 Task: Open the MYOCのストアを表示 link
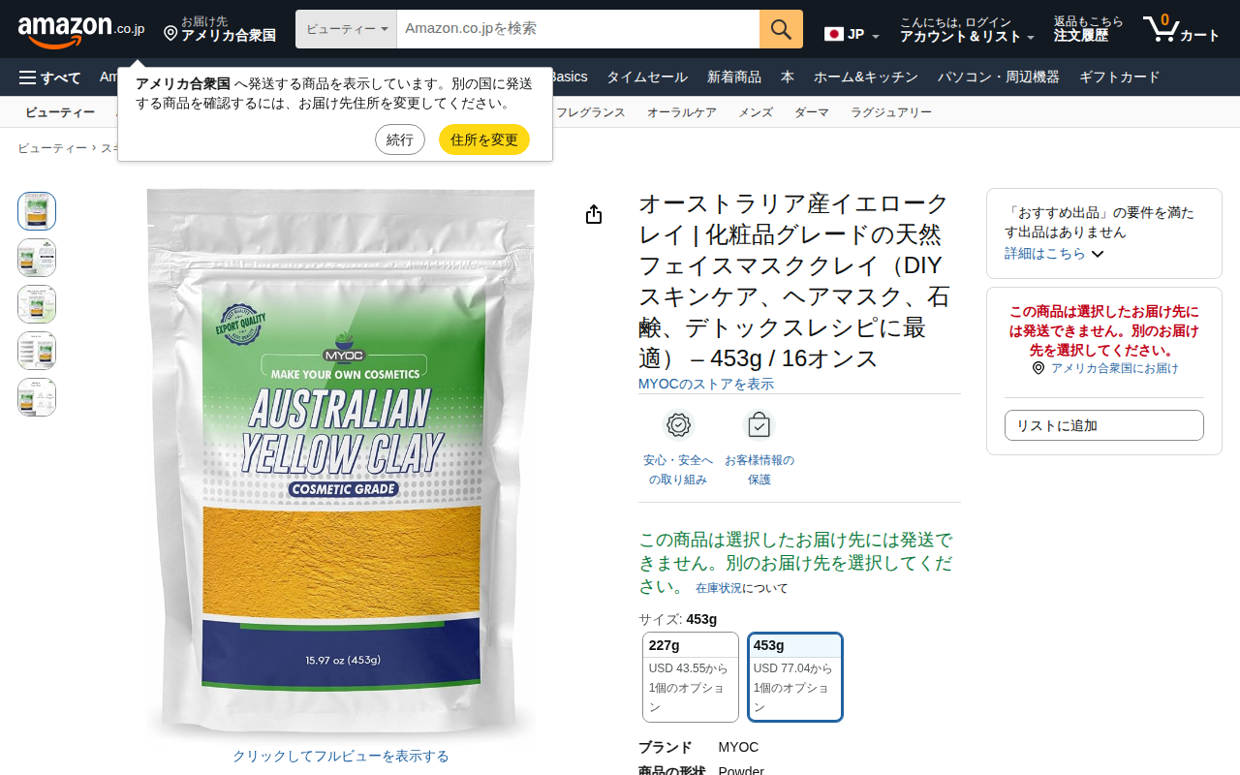coord(705,384)
